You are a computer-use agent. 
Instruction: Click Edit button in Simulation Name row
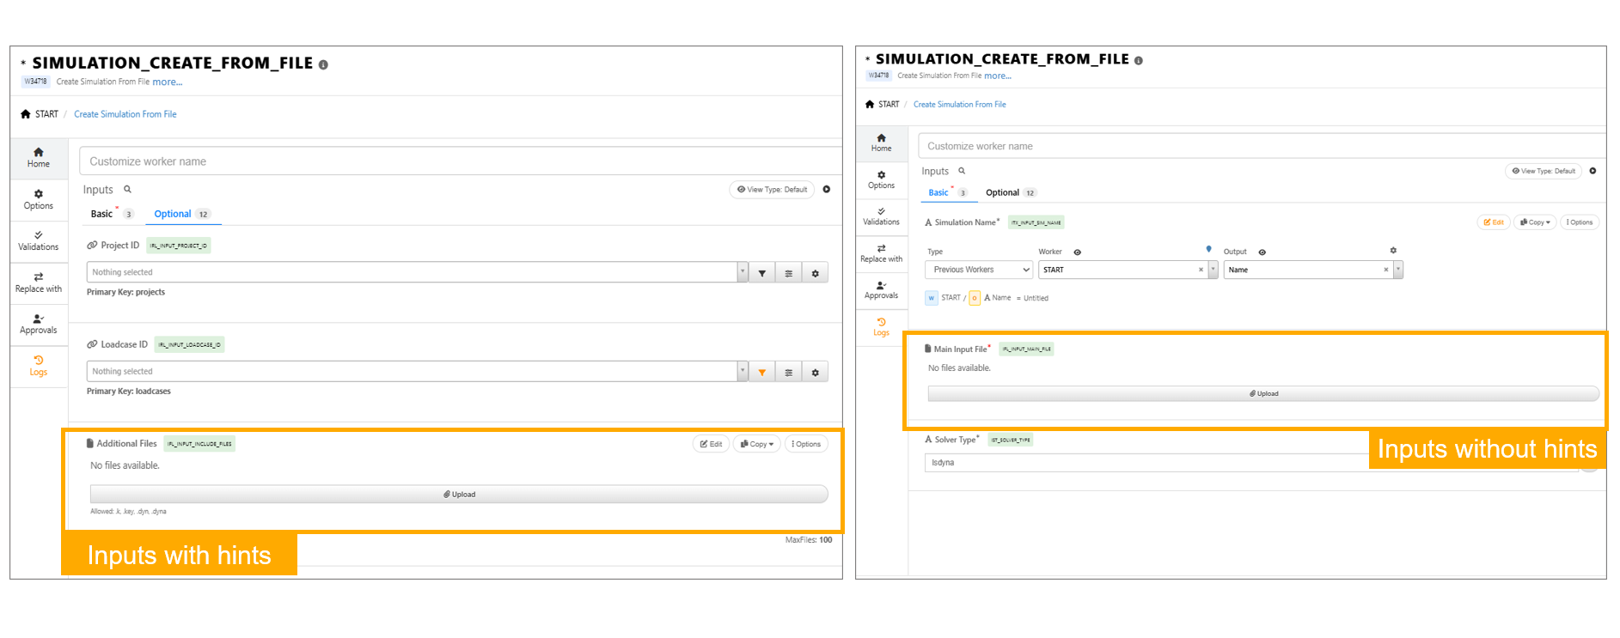(x=1493, y=222)
